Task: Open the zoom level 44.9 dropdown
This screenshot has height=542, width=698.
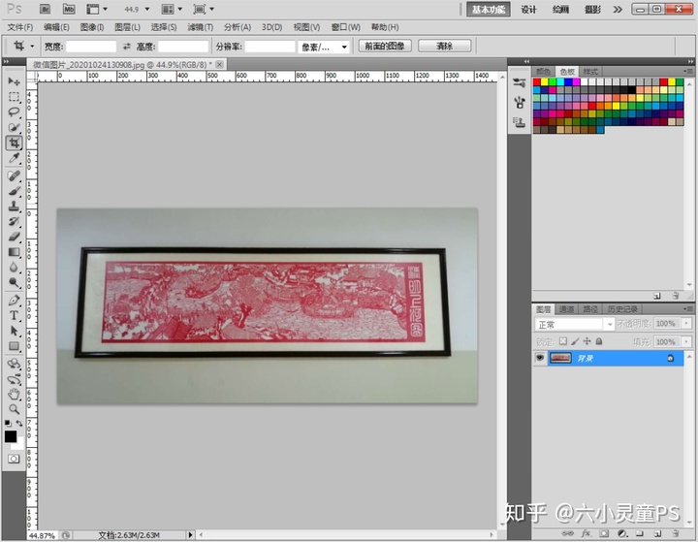Action: click(147, 9)
